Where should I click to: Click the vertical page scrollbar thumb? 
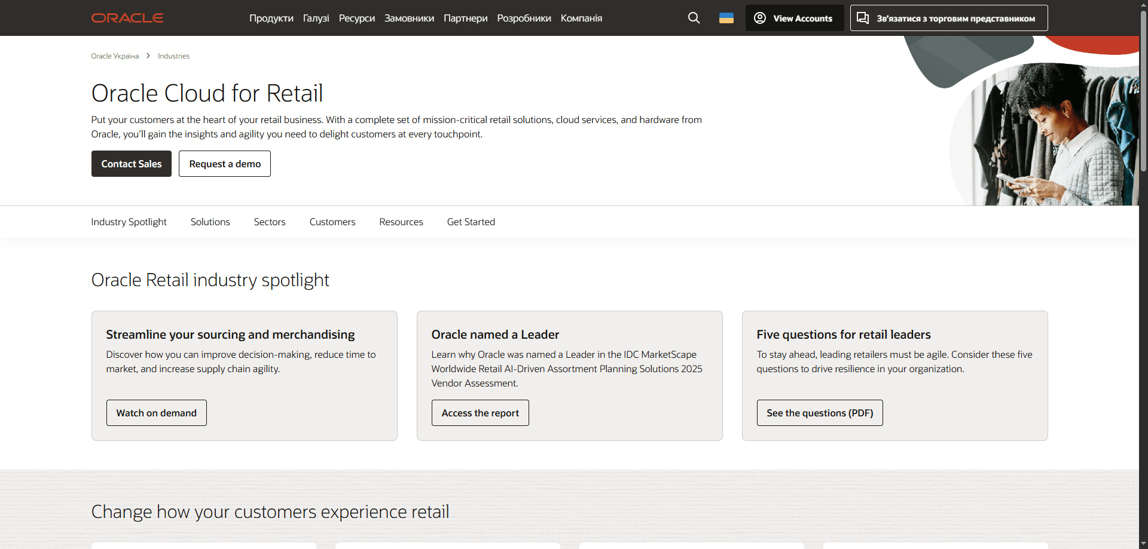1143,90
